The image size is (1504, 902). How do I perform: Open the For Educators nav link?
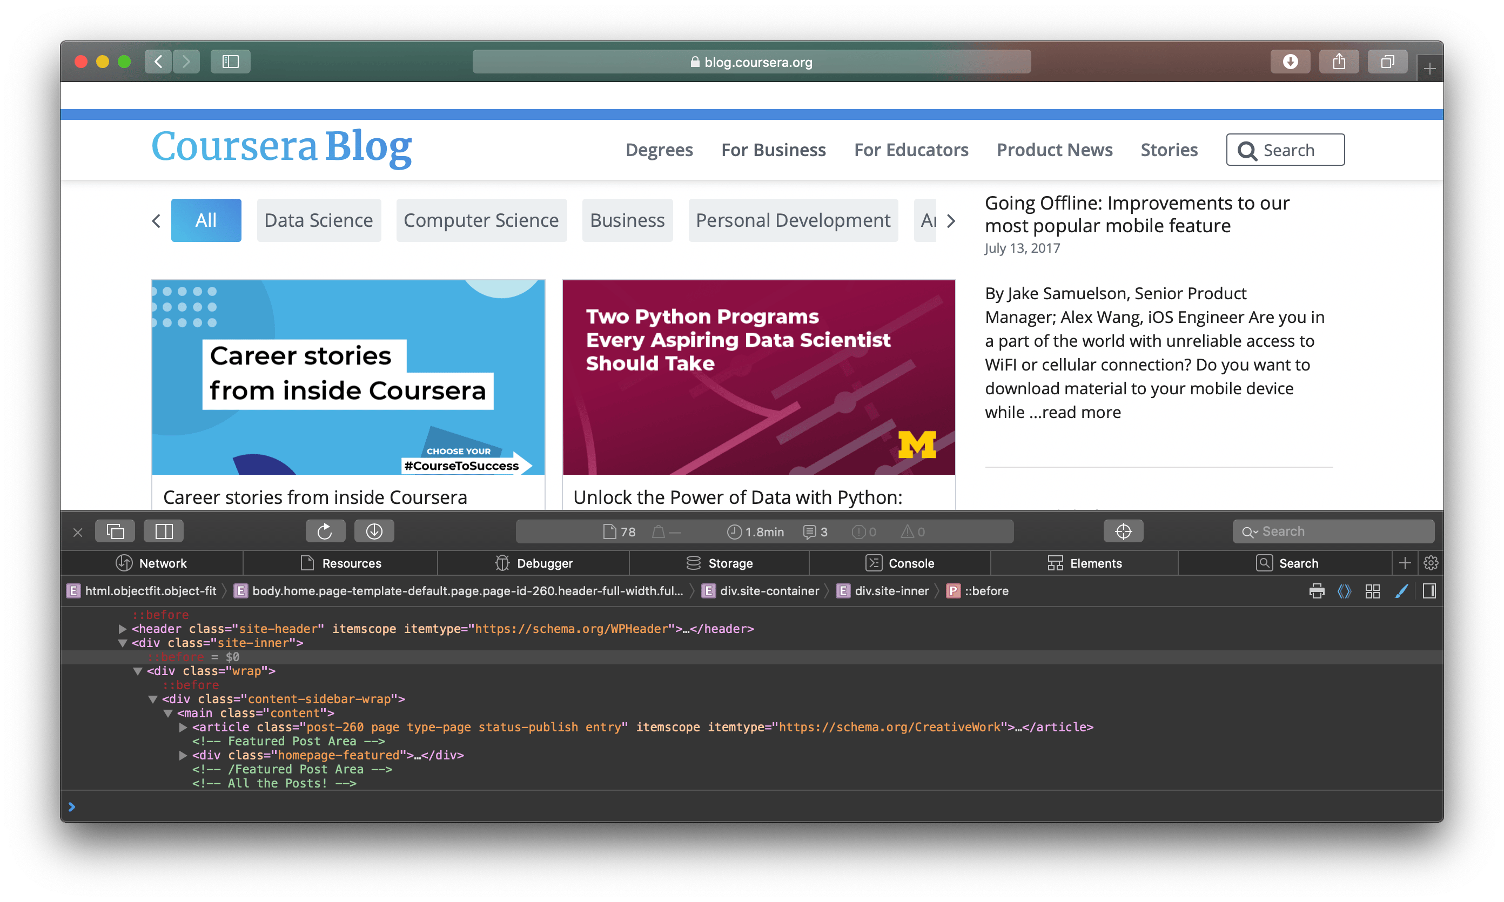[x=911, y=150]
